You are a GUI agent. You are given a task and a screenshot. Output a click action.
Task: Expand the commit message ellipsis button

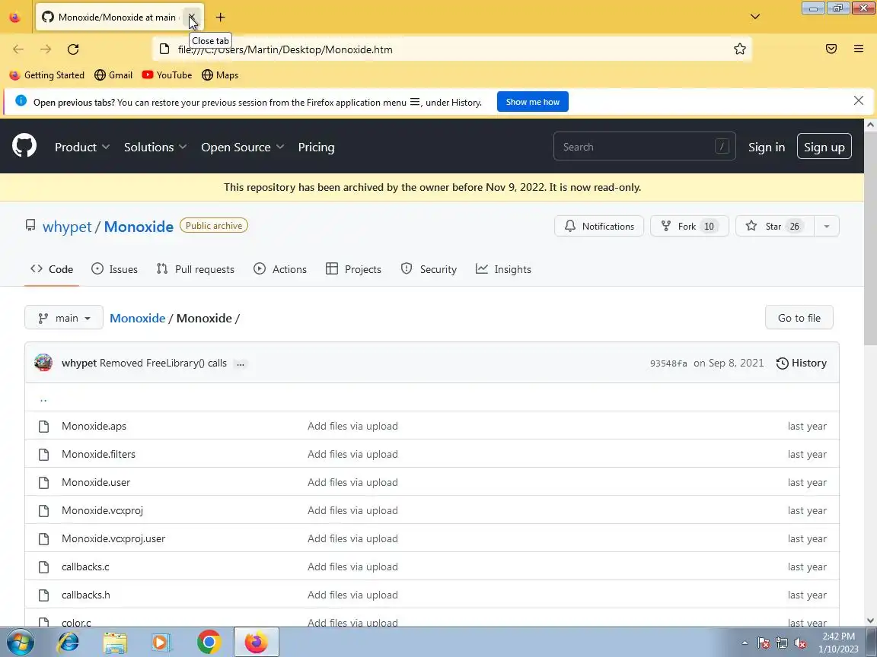point(241,363)
